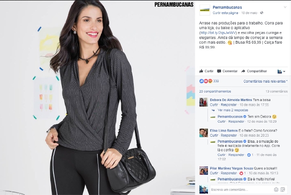The height and width of the screenshot is (195, 291).
Task: Click the thumbs-up Curtir icon below the post
Action: (x=201, y=71)
